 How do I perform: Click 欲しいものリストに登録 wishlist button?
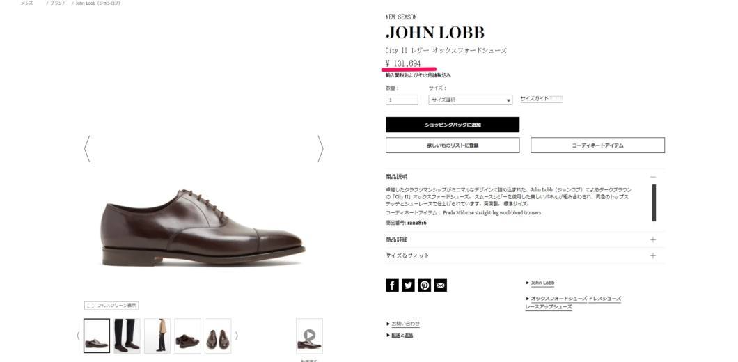453,145
